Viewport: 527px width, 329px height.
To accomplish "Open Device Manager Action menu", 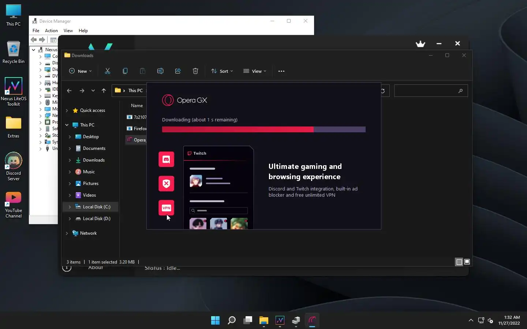I will coord(51,31).
